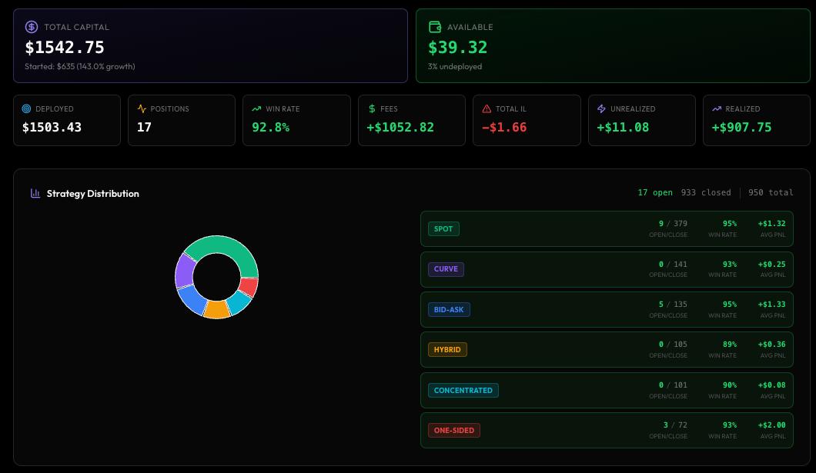Click the Total IL warning triangle icon
Image resolution: width=816 pixels, height=473 pixels.
[487, 108]
